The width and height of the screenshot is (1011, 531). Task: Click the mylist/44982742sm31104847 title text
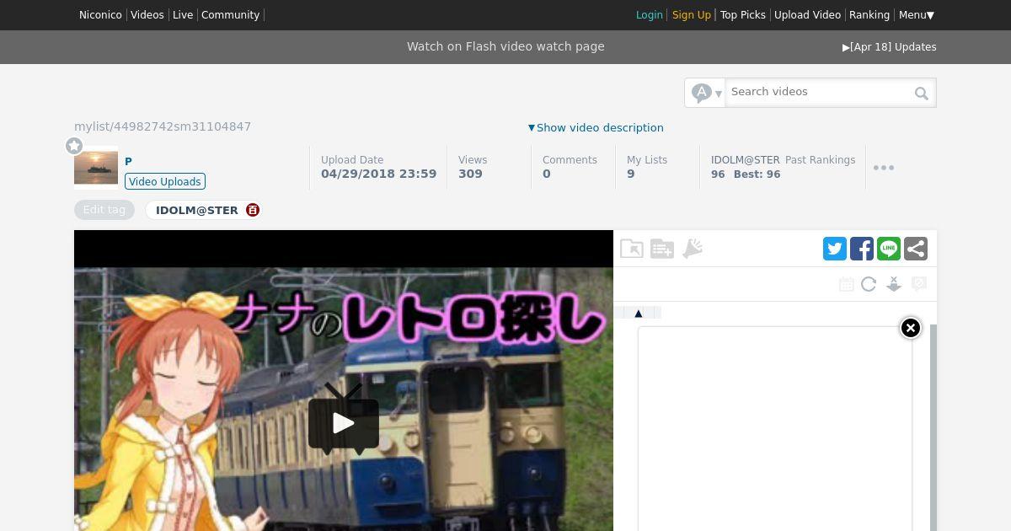[x=163, y=126]
